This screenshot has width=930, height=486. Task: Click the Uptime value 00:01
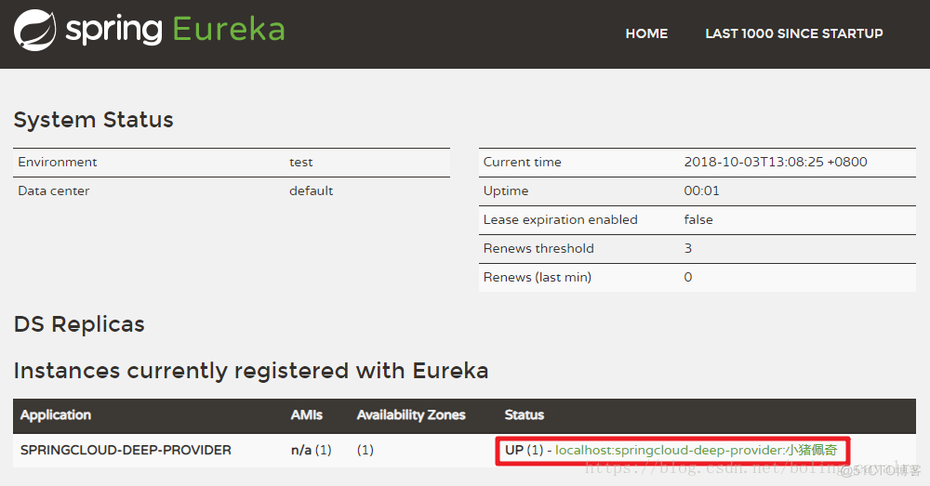click(698, 190)
